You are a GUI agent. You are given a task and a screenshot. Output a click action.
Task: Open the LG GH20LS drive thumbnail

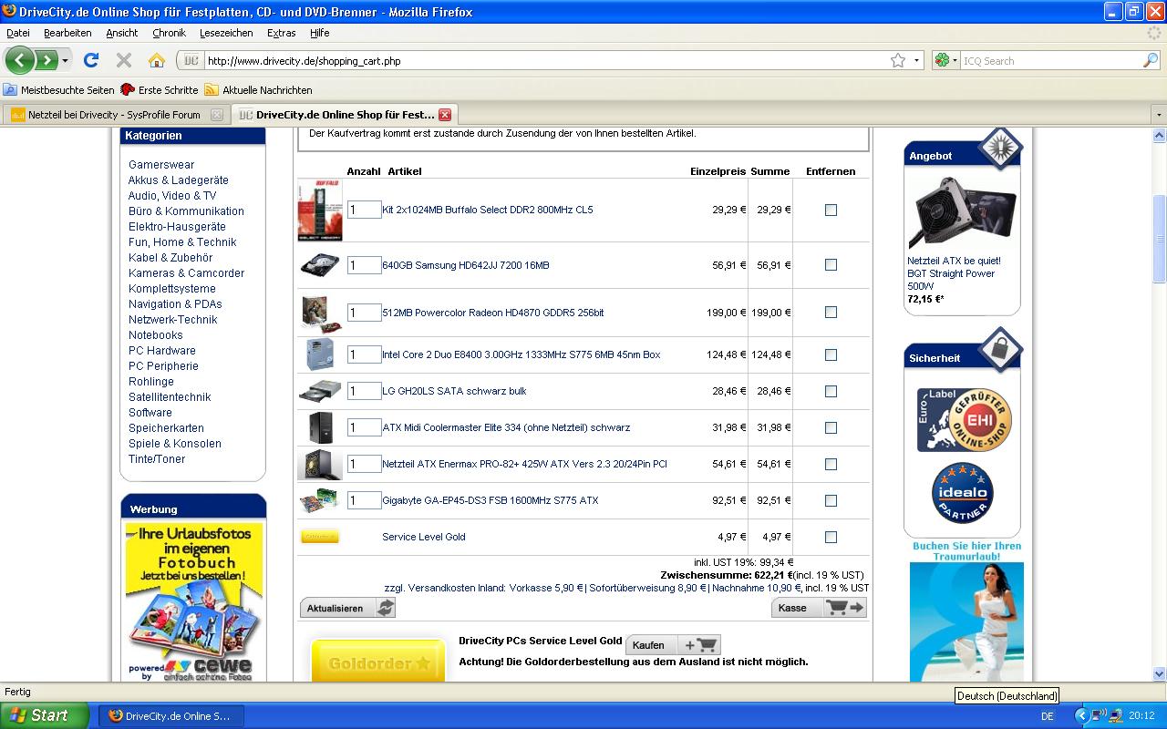[x=320, y=391]
